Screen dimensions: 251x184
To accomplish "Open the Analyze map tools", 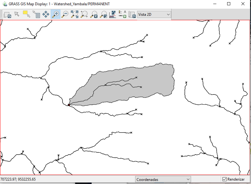I will coord(113,14).
